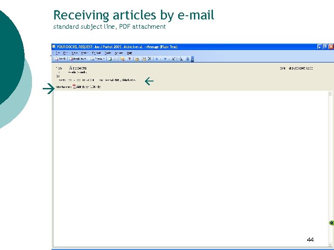
Task: Open the Tools menu
Action: pyautogui.click(x=108, y=53)
